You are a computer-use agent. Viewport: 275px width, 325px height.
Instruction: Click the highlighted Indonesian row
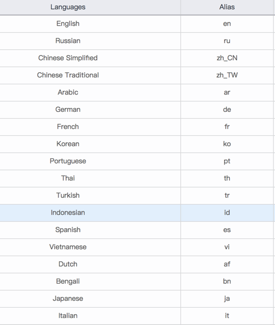pos(137,213)
